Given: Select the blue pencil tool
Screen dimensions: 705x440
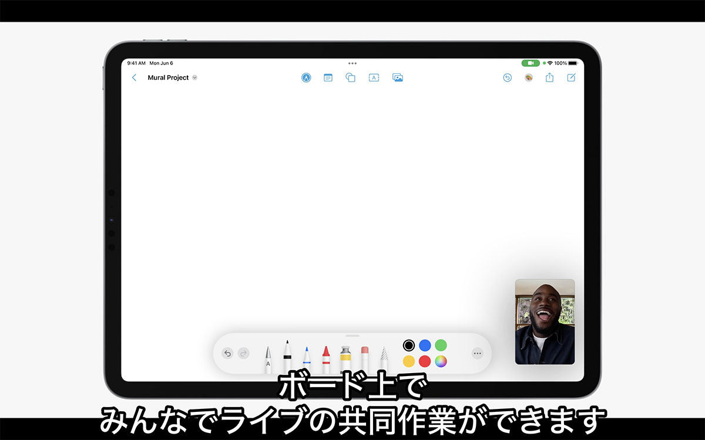Looking at the screenshot, I should pos(307,360).
